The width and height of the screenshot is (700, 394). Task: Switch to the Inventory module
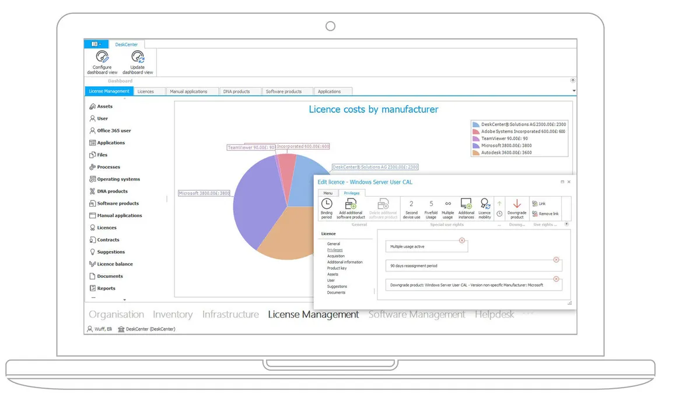tap(173, 315)
